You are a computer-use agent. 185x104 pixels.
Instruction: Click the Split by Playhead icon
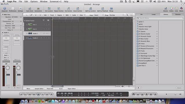[103, 8]
